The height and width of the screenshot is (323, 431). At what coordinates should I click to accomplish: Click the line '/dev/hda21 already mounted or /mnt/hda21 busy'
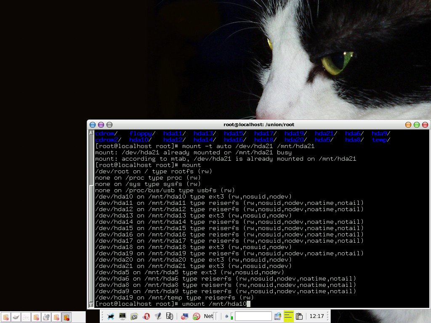pyautogui.click(x=193, y=152)
